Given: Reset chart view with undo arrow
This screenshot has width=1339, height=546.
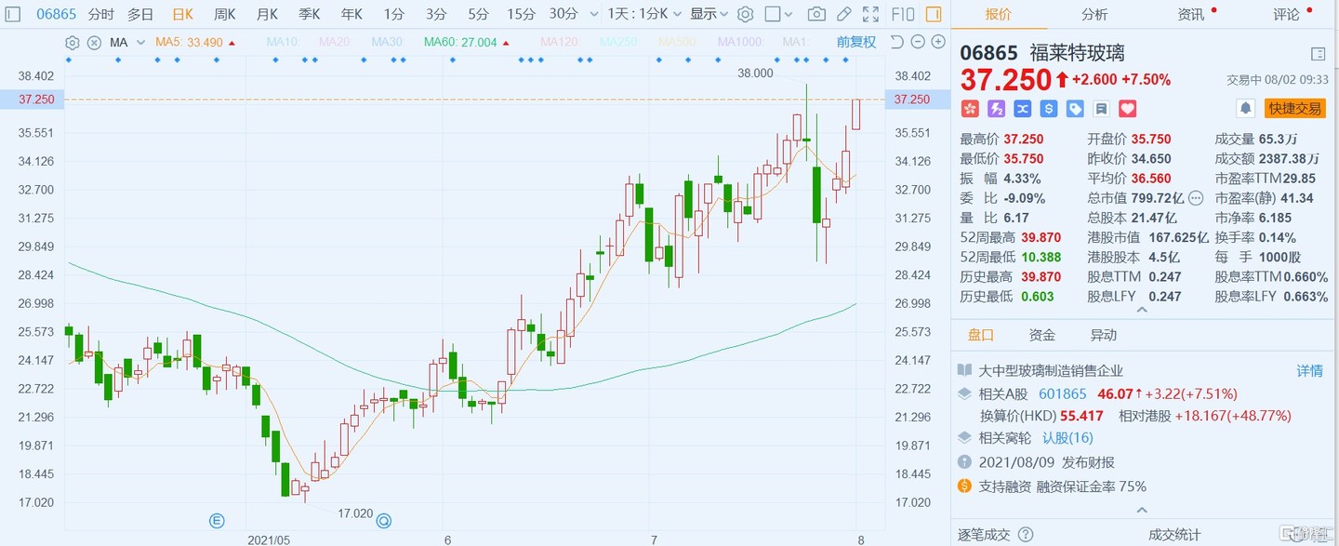Looking at the screenshot, I should tap(896, 42).
